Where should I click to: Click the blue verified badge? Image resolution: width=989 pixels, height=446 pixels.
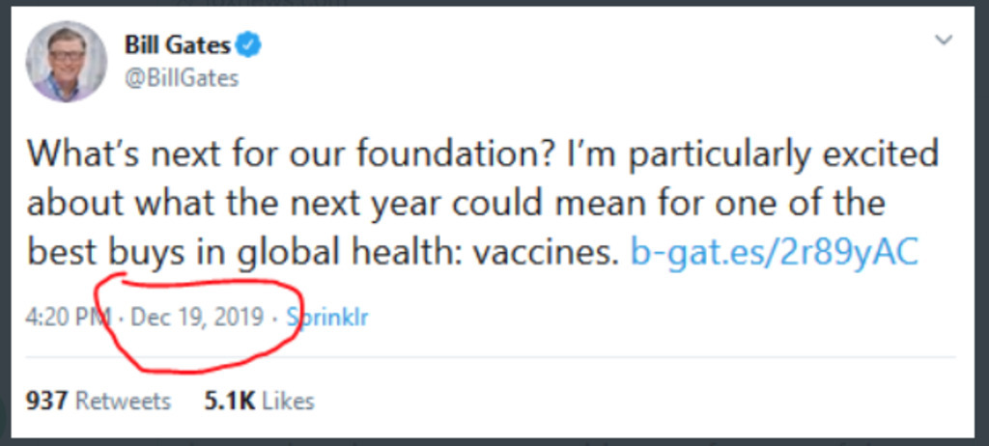[250, 45]
